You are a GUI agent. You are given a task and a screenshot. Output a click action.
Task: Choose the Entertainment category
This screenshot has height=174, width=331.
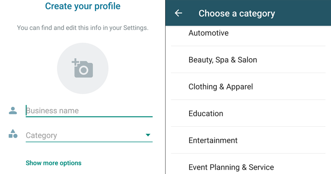(213, 140)
